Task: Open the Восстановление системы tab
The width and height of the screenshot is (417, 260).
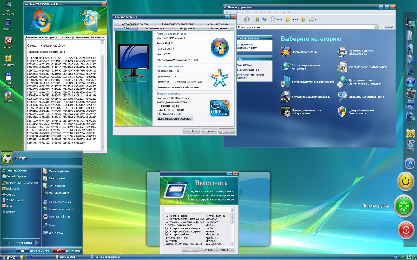Action: tap(135, 24)
